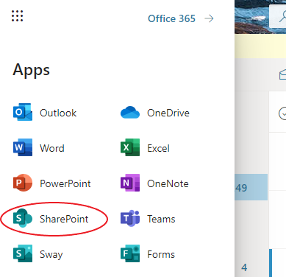The width and height of the screenshot is (286, 277).
Task: Click the search magnifier icon behind the panel
Action: [282, 16]
